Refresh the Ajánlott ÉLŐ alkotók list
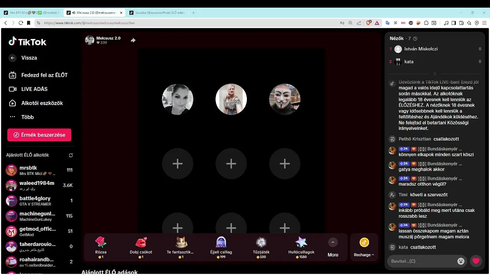490x275 pixels. (71, 155)
